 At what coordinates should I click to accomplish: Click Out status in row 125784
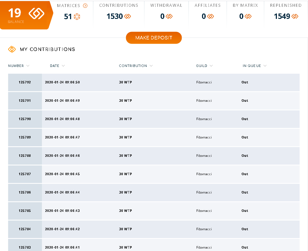245,229
